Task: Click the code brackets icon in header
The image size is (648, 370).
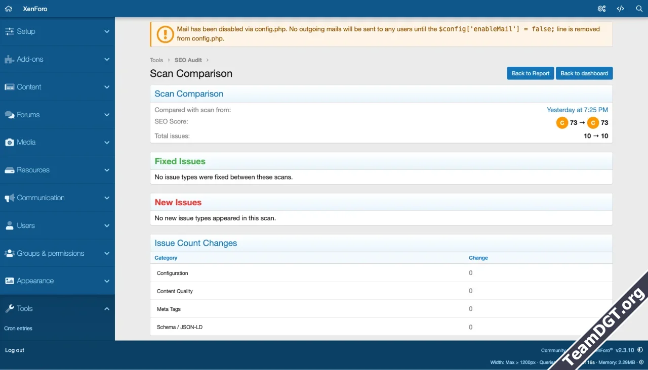Action: 620,9
